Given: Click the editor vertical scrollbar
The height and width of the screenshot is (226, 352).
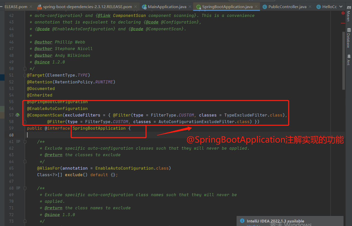Looking at the screenshot, I should coord(344,61).
